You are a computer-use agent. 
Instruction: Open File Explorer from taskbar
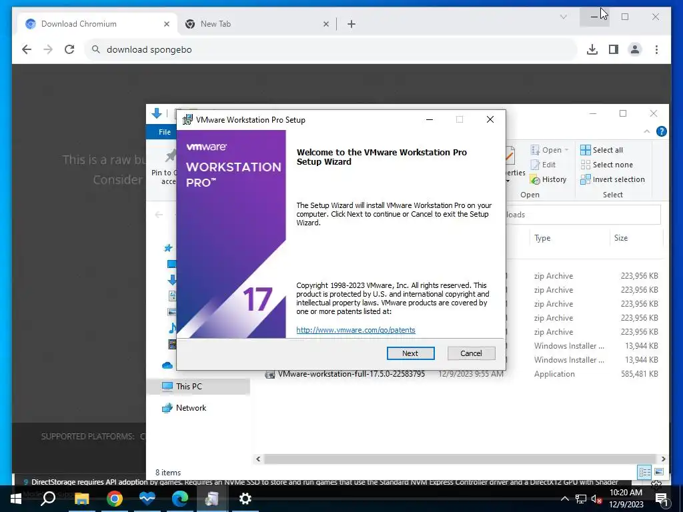[x=81, y=499]
